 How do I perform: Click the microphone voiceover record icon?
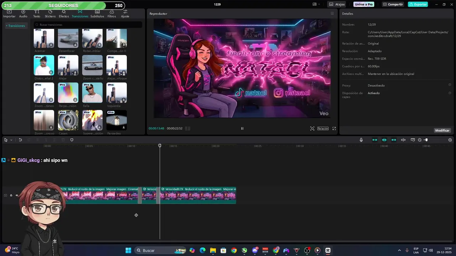(361, 140)
